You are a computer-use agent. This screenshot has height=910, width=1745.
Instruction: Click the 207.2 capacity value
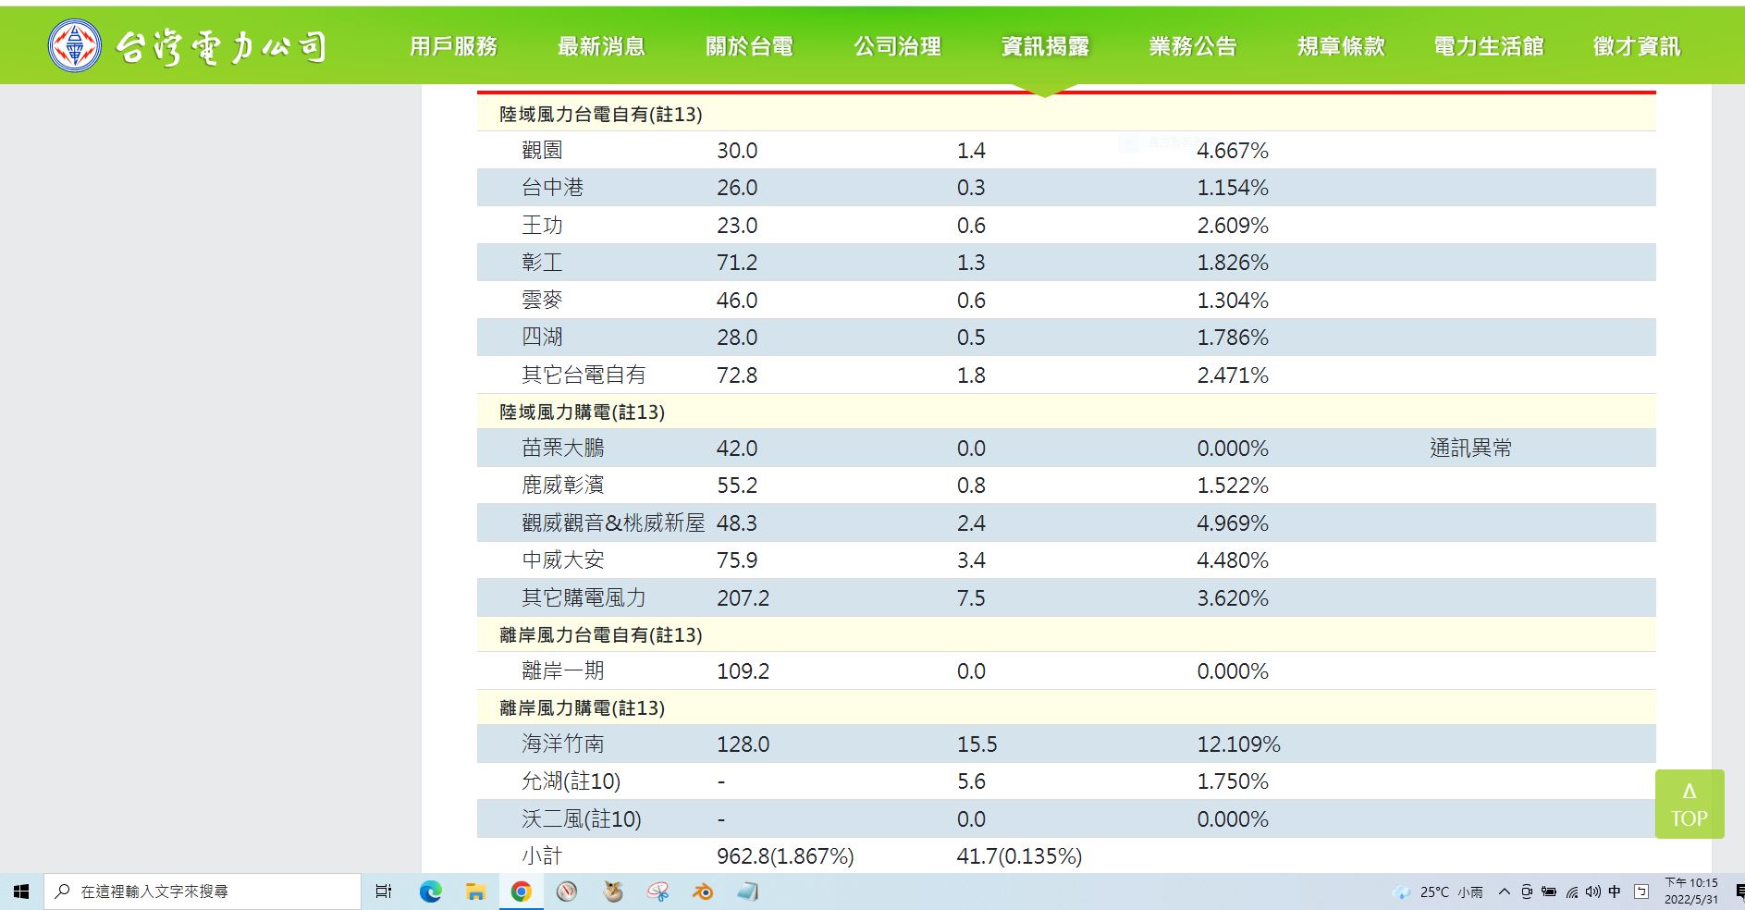pos(743,597)
